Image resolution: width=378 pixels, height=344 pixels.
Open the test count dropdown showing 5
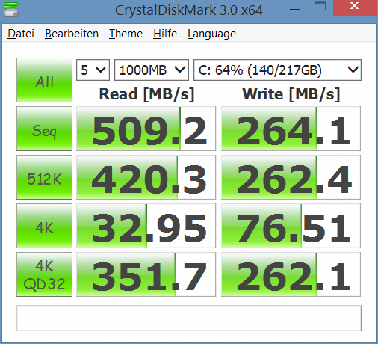click(x=93, y=70)
